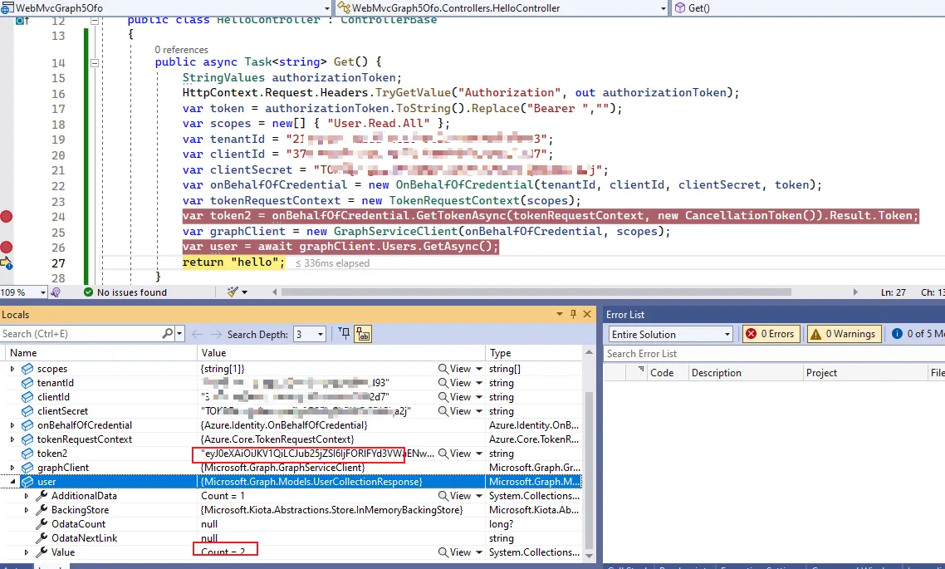Open the HelloController class navigation dropdown
This screenshot has height=569, width=945.
(663, 8)
